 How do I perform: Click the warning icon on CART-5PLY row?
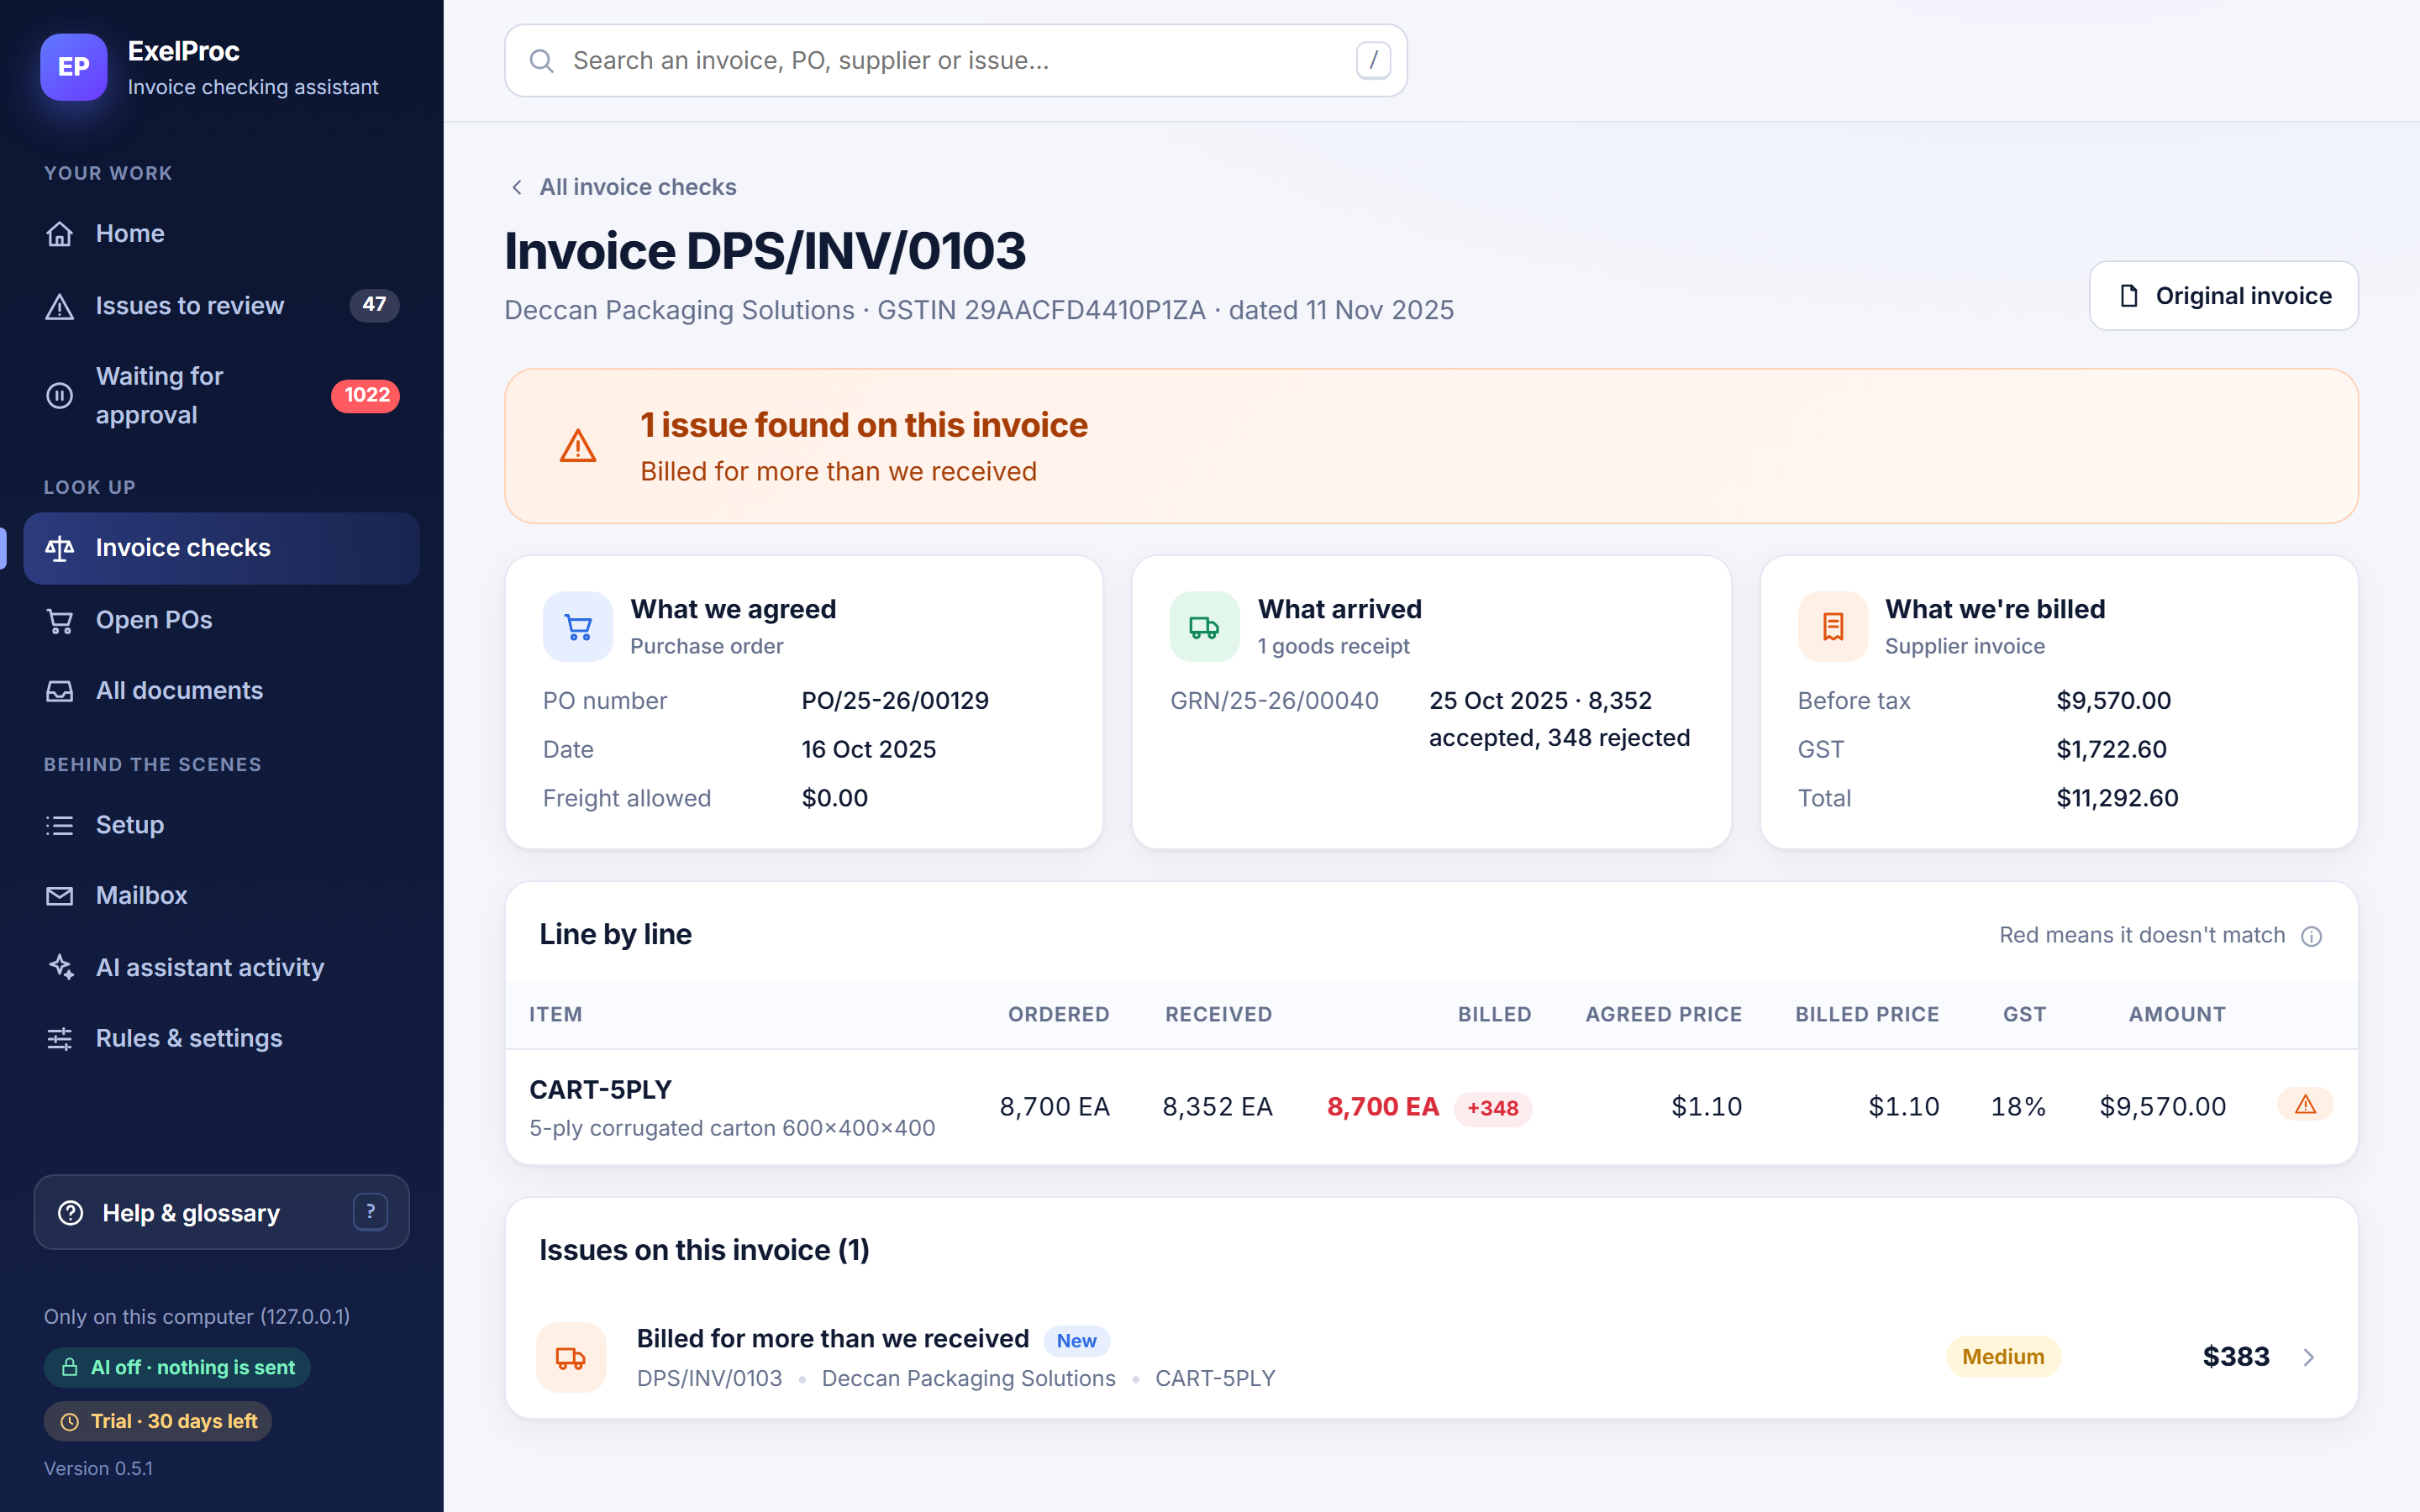point(2305,1105)
